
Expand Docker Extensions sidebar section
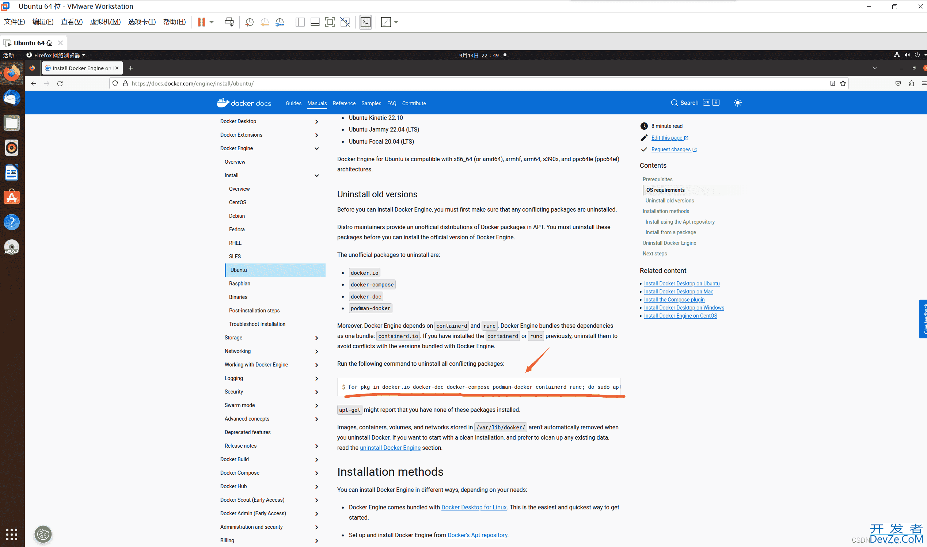point(316,135)
